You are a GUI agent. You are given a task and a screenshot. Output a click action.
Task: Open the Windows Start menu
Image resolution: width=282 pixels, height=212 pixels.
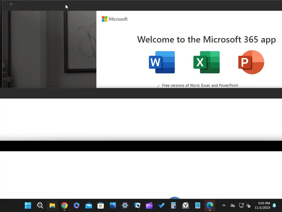click(x=28, y=205)
